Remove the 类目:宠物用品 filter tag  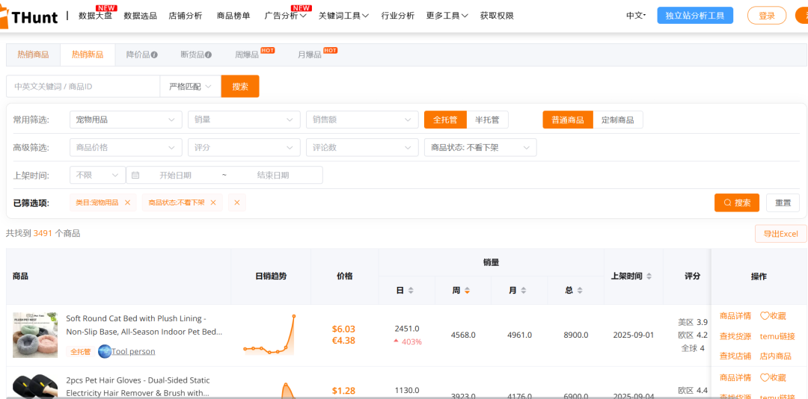tap(127, 202)
